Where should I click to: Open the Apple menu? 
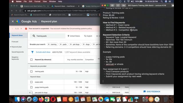click(13, 1)
